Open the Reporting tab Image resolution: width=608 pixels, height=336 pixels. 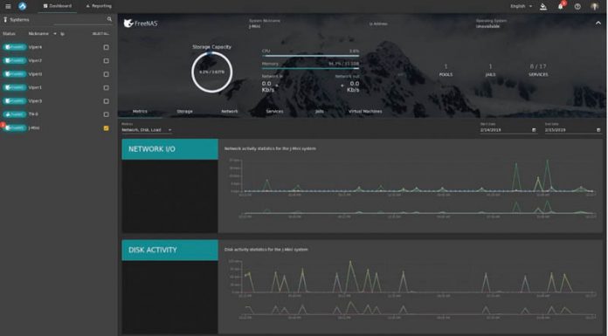point(99,6)
